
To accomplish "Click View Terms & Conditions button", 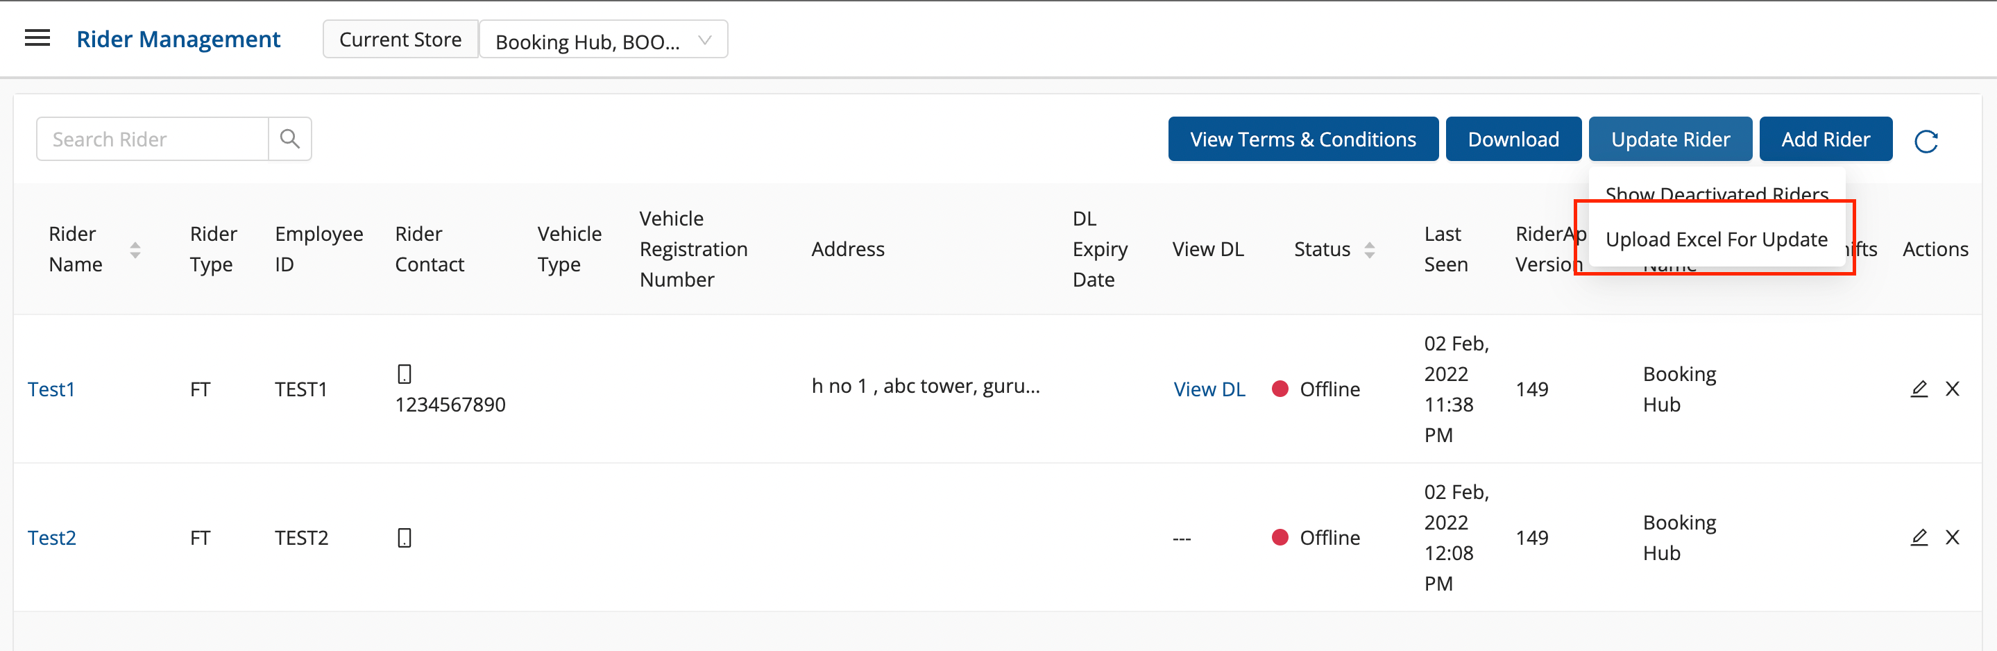I will coord(1302,139).
